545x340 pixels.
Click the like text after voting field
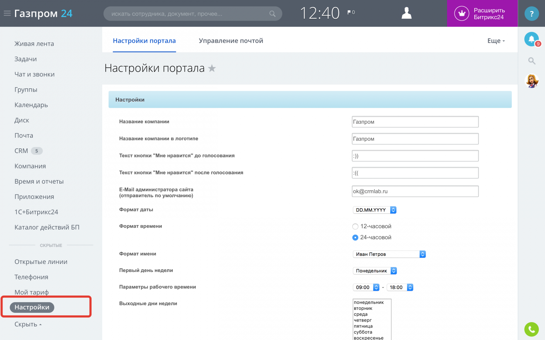pyautogui.click(x=415, y=173)
